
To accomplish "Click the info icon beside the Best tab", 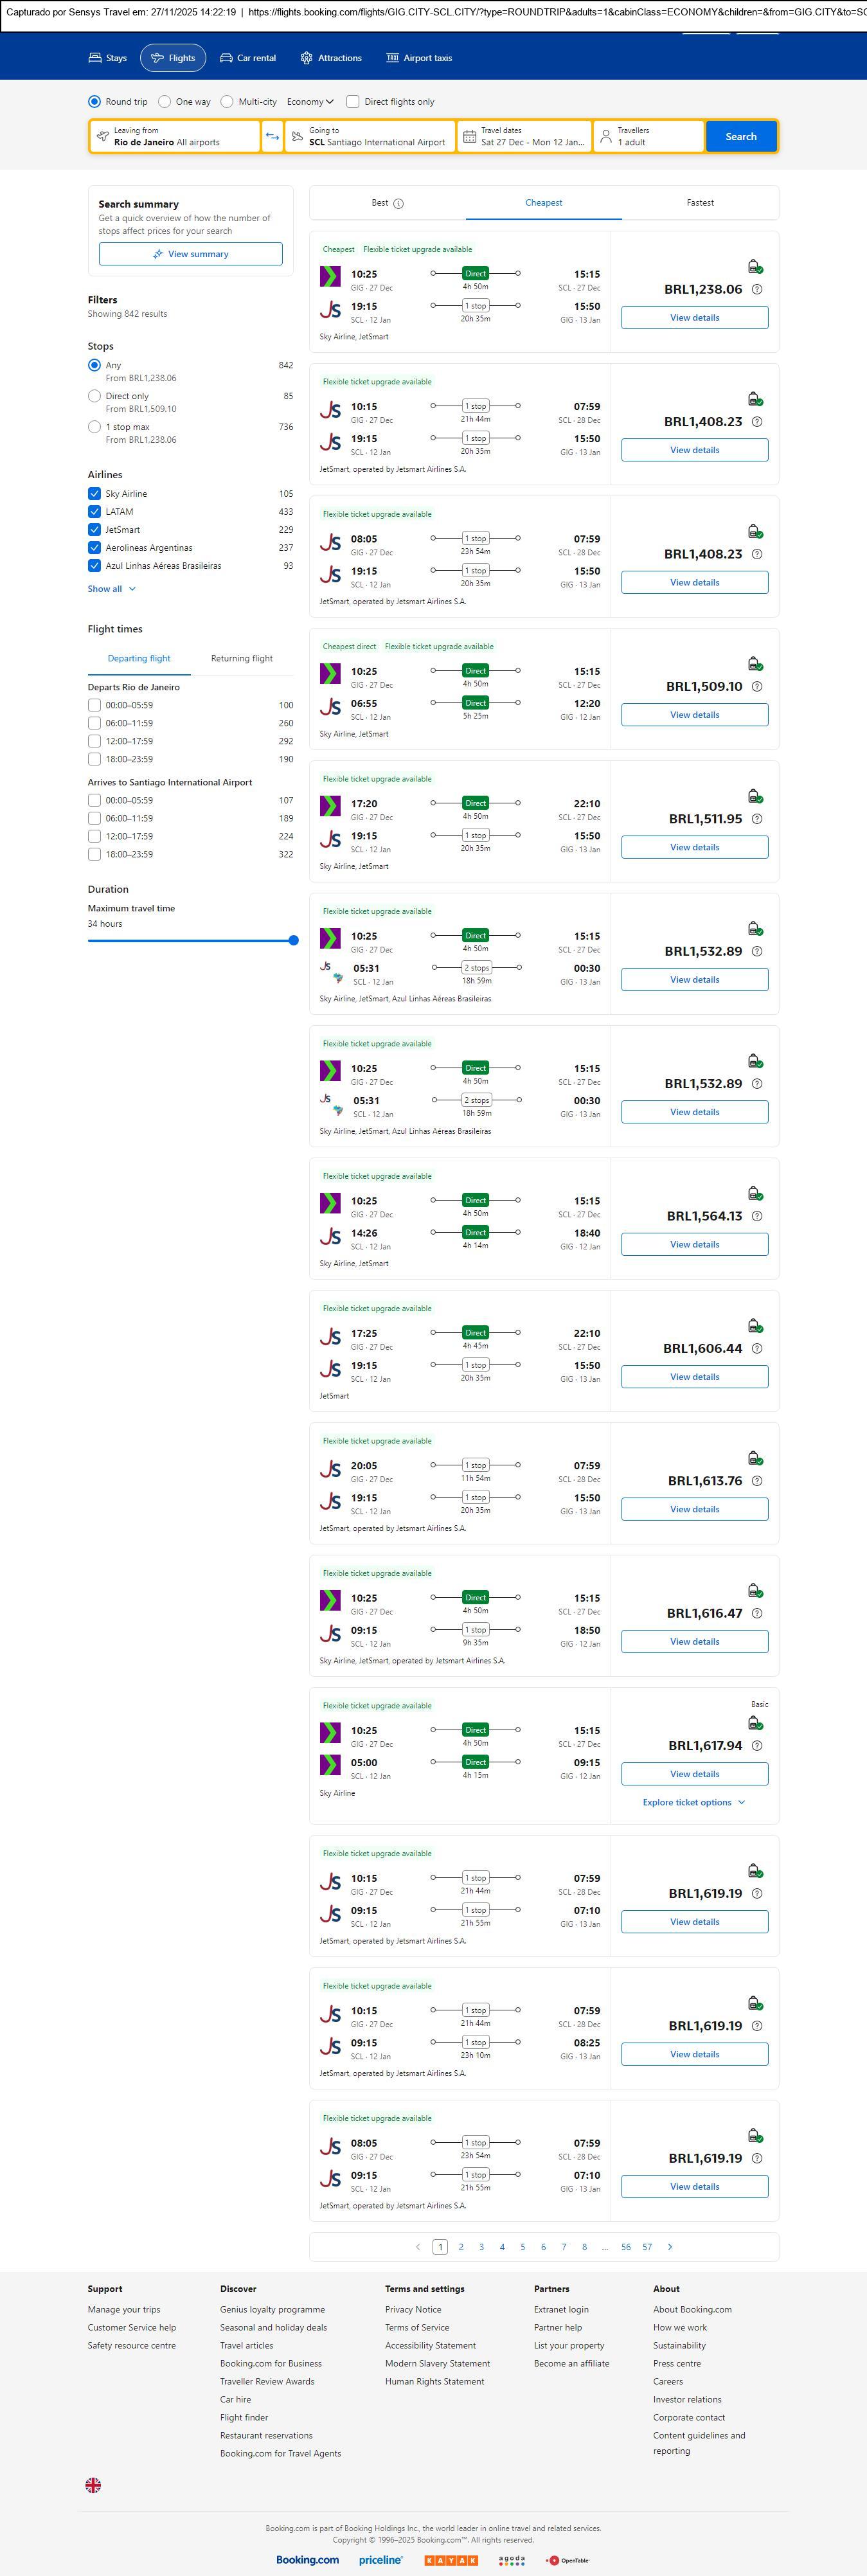I will click(398, 204).
